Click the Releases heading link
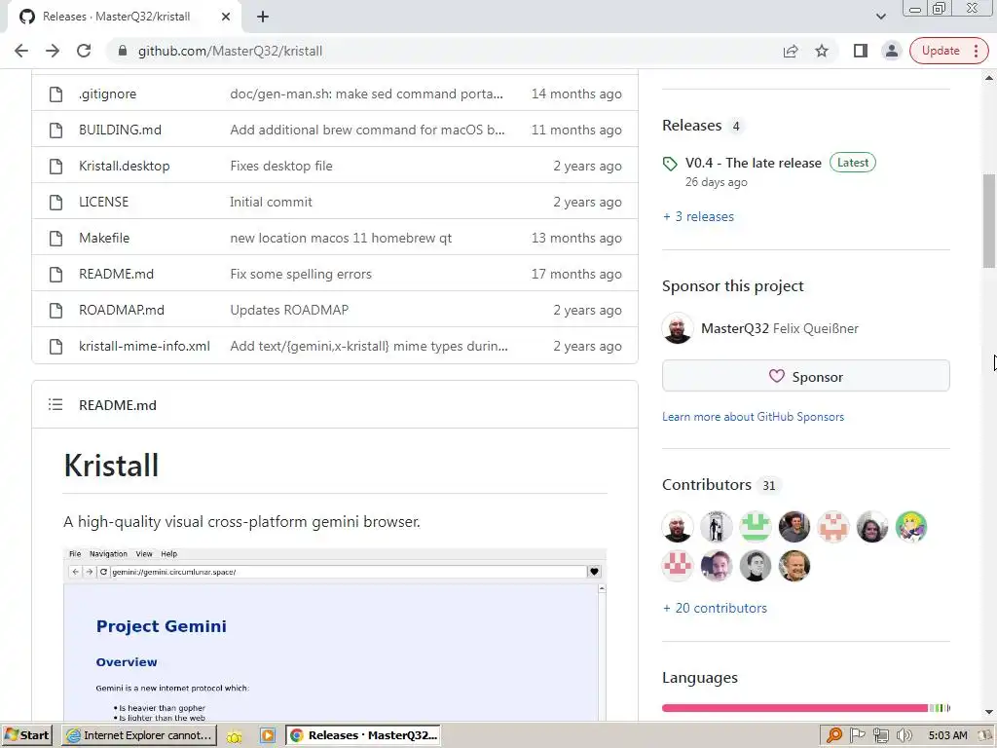 click(692, 126)
